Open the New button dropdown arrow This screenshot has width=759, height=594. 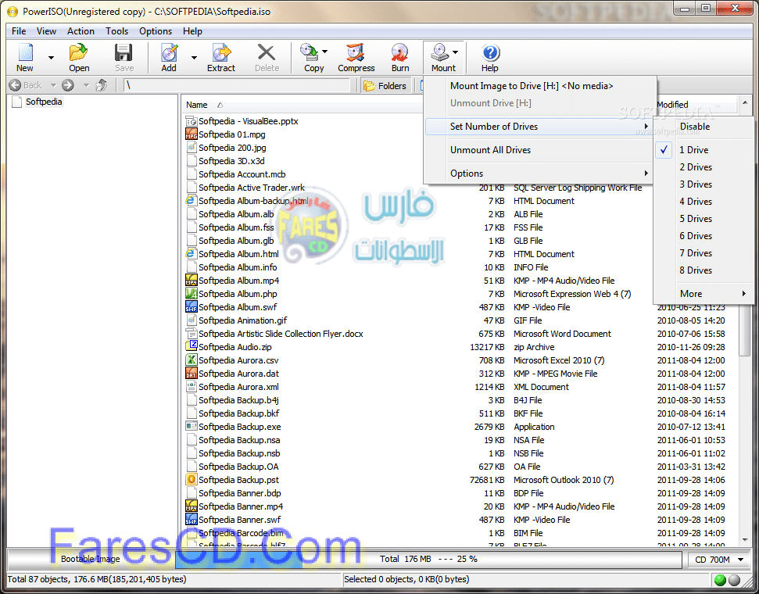51,58
